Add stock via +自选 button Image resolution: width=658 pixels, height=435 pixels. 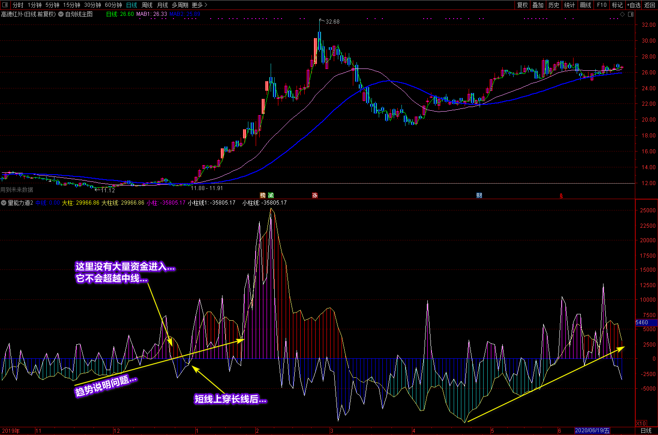(x=633, y=5)
